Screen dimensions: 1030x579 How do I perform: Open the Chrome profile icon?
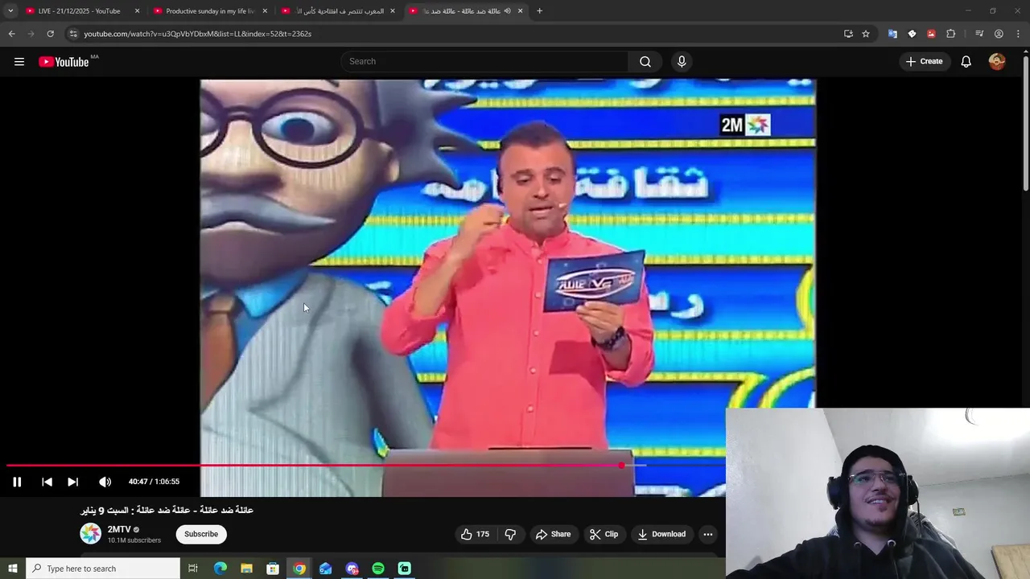pyautogui.click(x=999, y=34)
